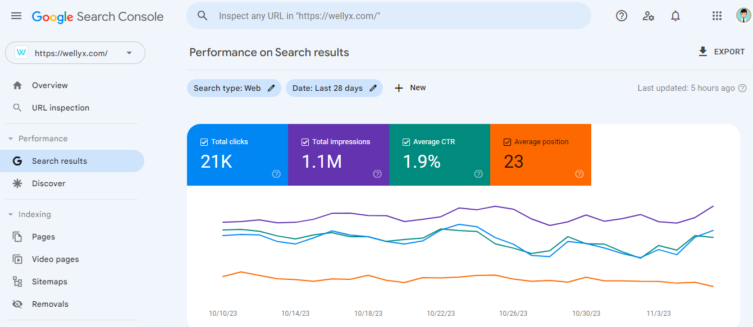Toggle the Average CTR checkbox
This screenshot has height=327, width=753.
[x=407, y=142]
